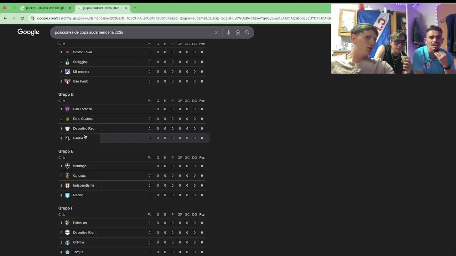Close the 'grupos sudamericana 2026' tab
The image size is (456, 256).
pos(126,8)
